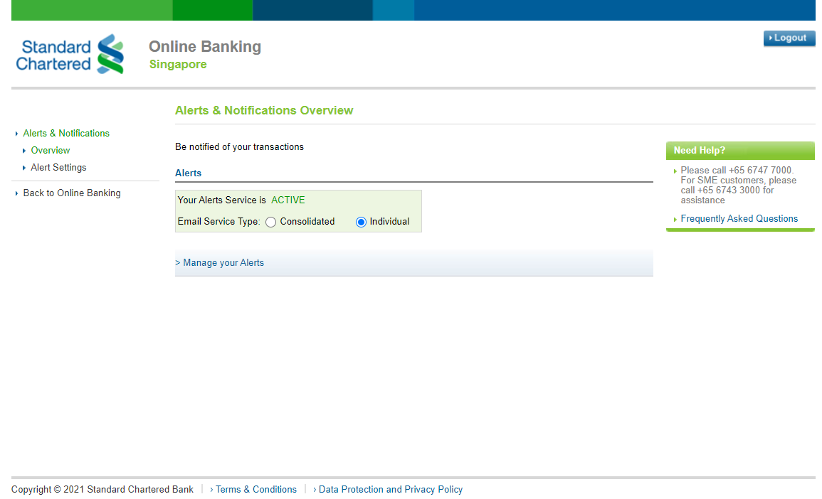Click the Singapore subtitle text

pos(178,65)
